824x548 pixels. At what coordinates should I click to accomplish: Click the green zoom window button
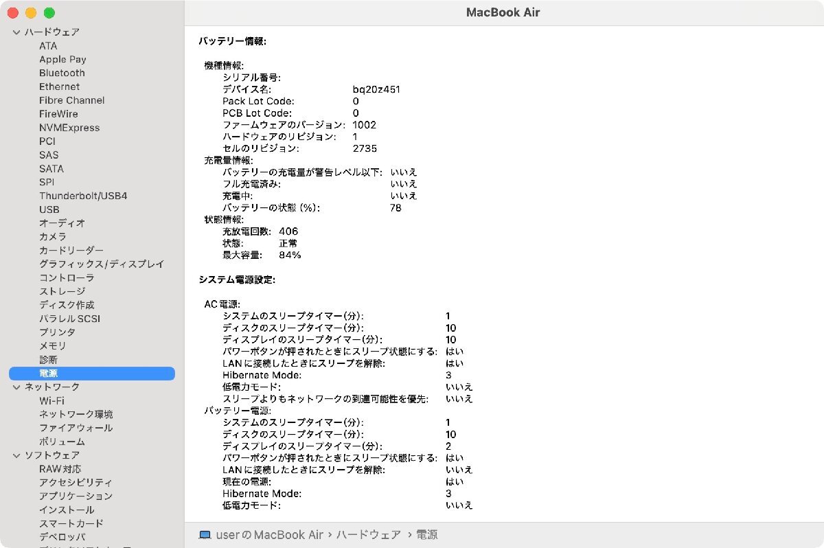click(x=49, y=13)
